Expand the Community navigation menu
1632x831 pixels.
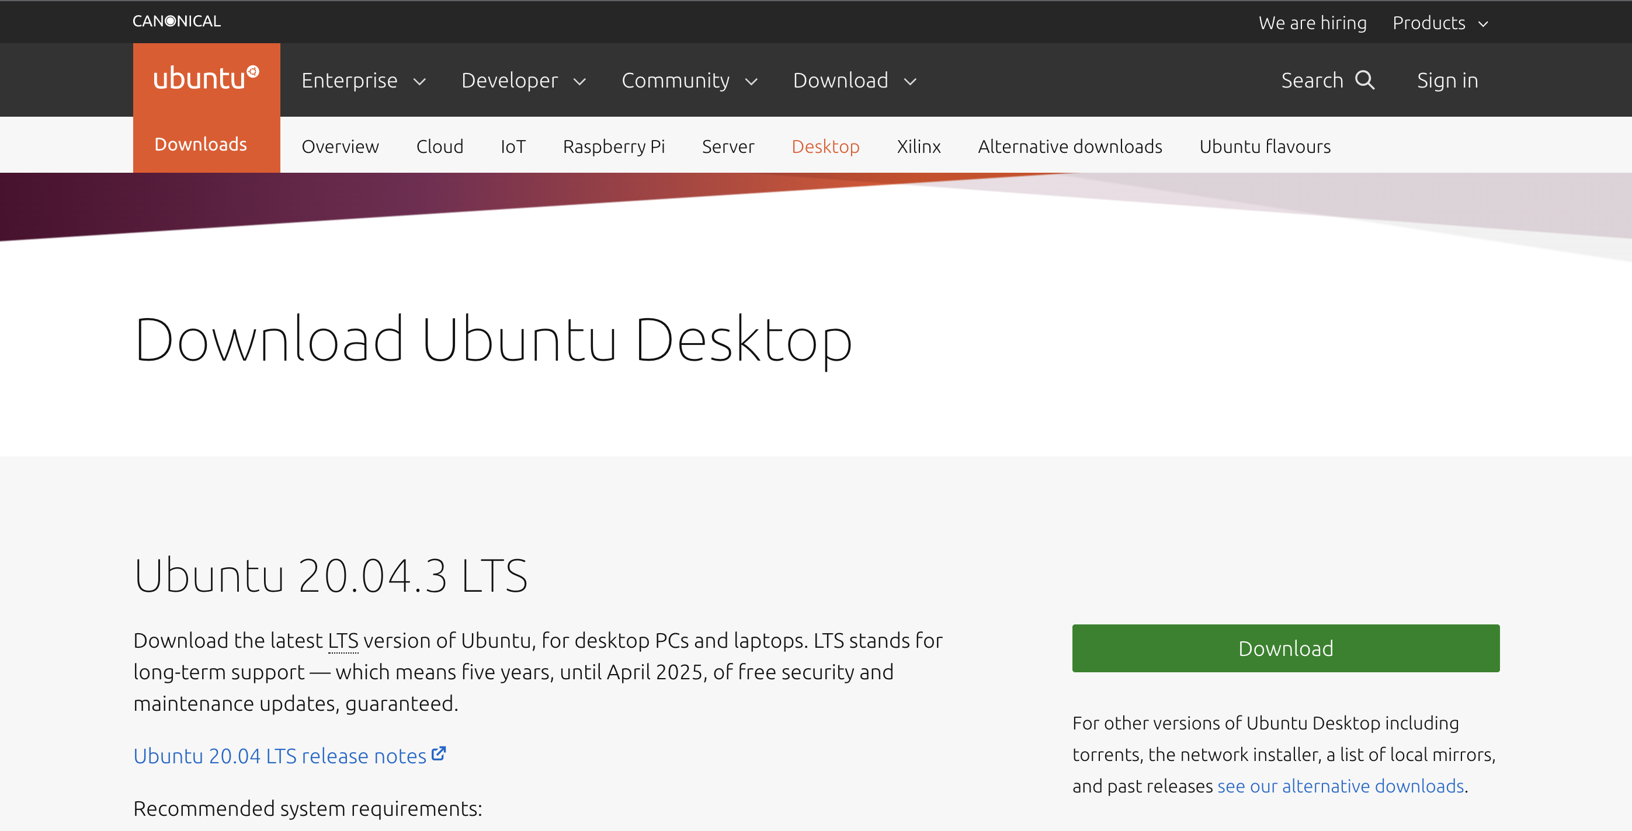pyautogui.click(x=689, y=81)
